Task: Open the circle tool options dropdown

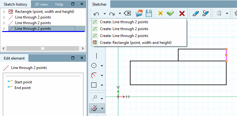Action: pos(102,66)
